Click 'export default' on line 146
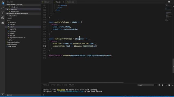The height and width of the screenshot is (97, 174). pyautogui.click(x=55, y=56)
